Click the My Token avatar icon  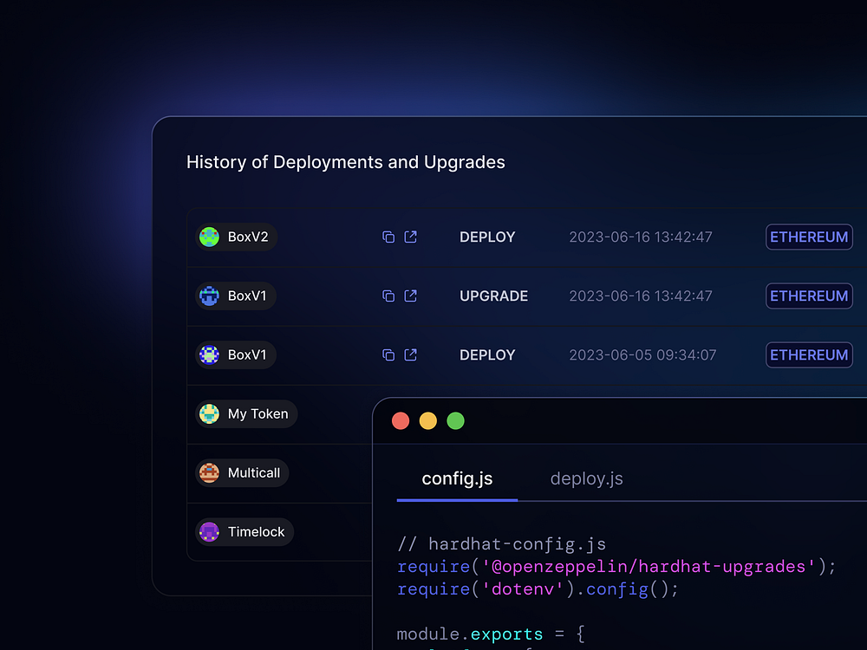(209, 414)
